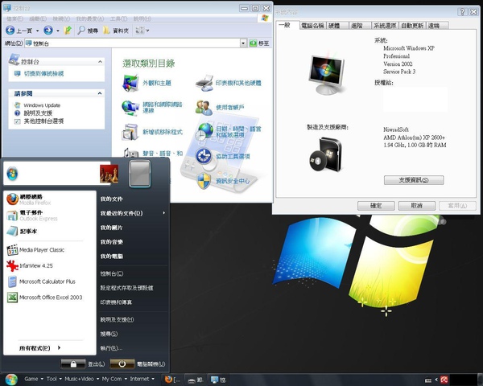Click the Firefox taskbar window button

172,380
